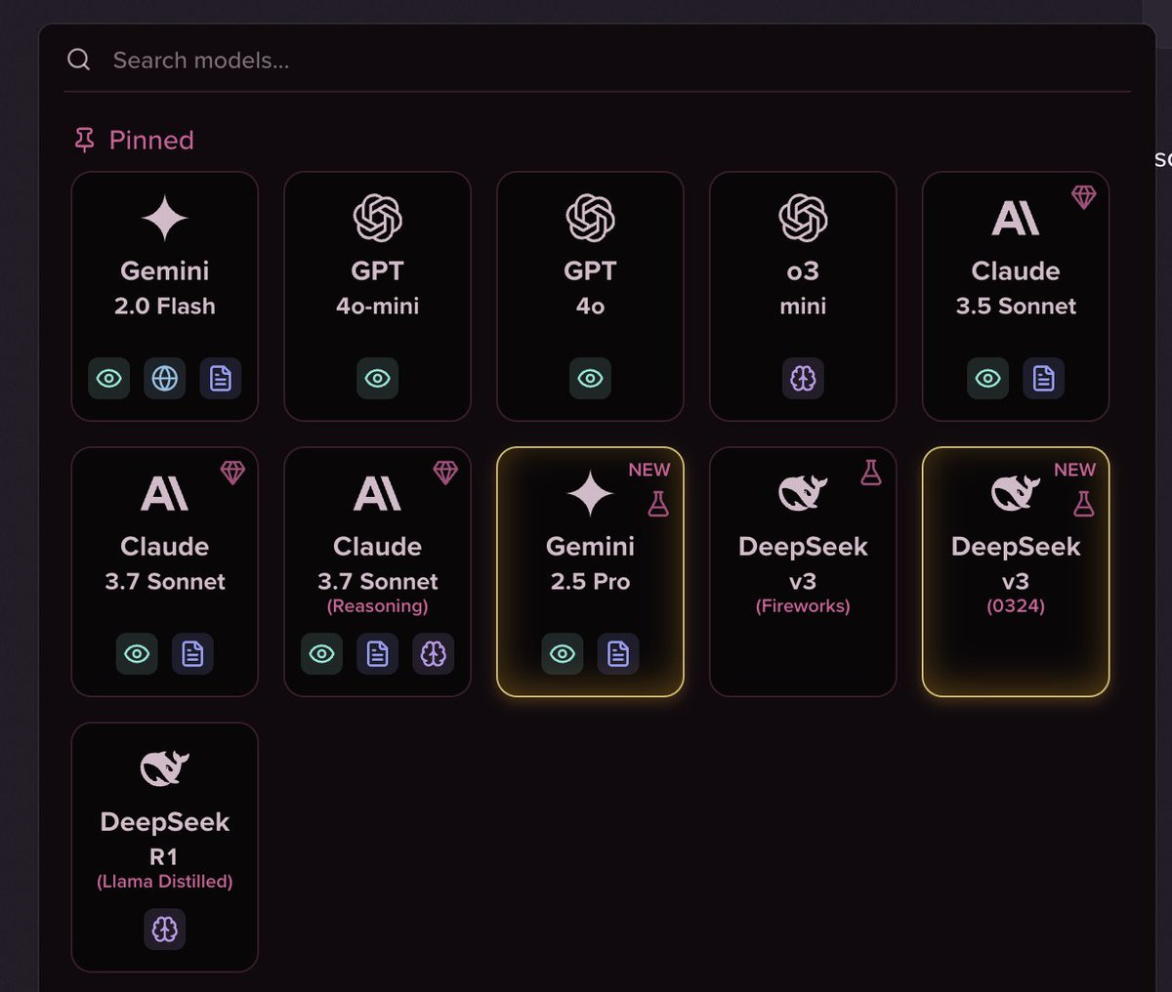This screenshot has height=992, width=1172.
Task: Click the diamond icon on Claude 3.7 Sonnet non-reasoning card
Action: (232, 473)
